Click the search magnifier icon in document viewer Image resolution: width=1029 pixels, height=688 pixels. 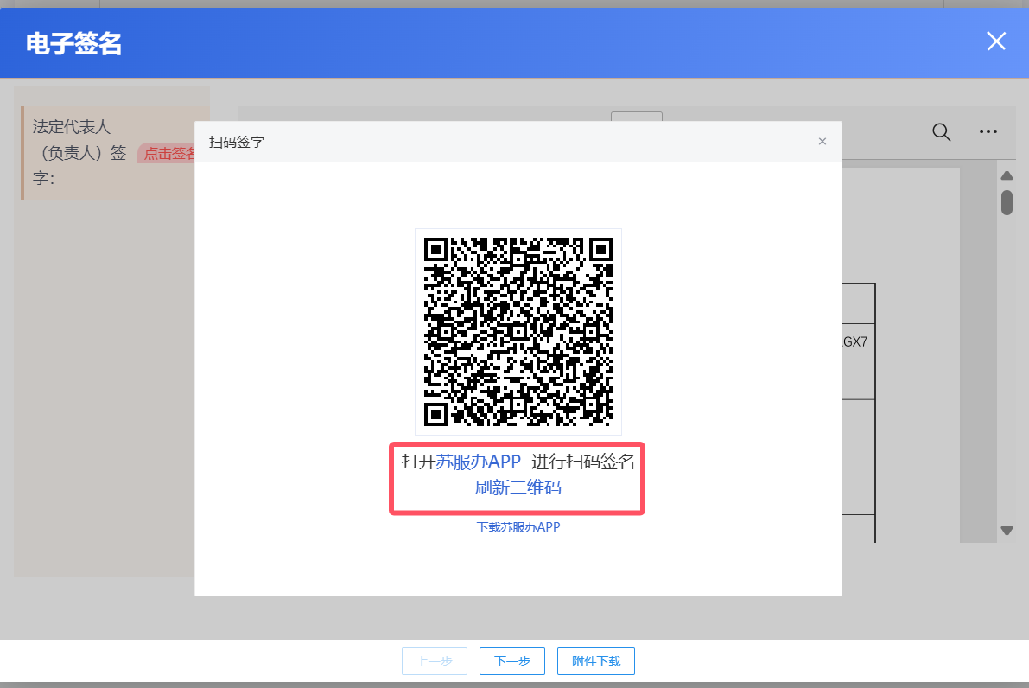point(941,132)
